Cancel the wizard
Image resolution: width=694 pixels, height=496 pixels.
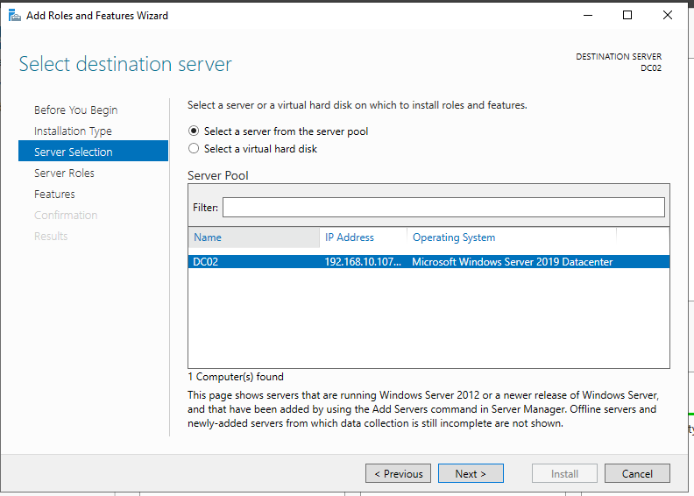[x=637, y=473]
